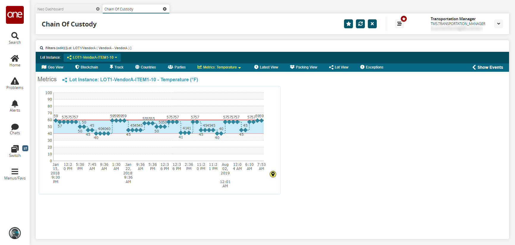Refresh the Chain Of Custody page

click(360, 24)
